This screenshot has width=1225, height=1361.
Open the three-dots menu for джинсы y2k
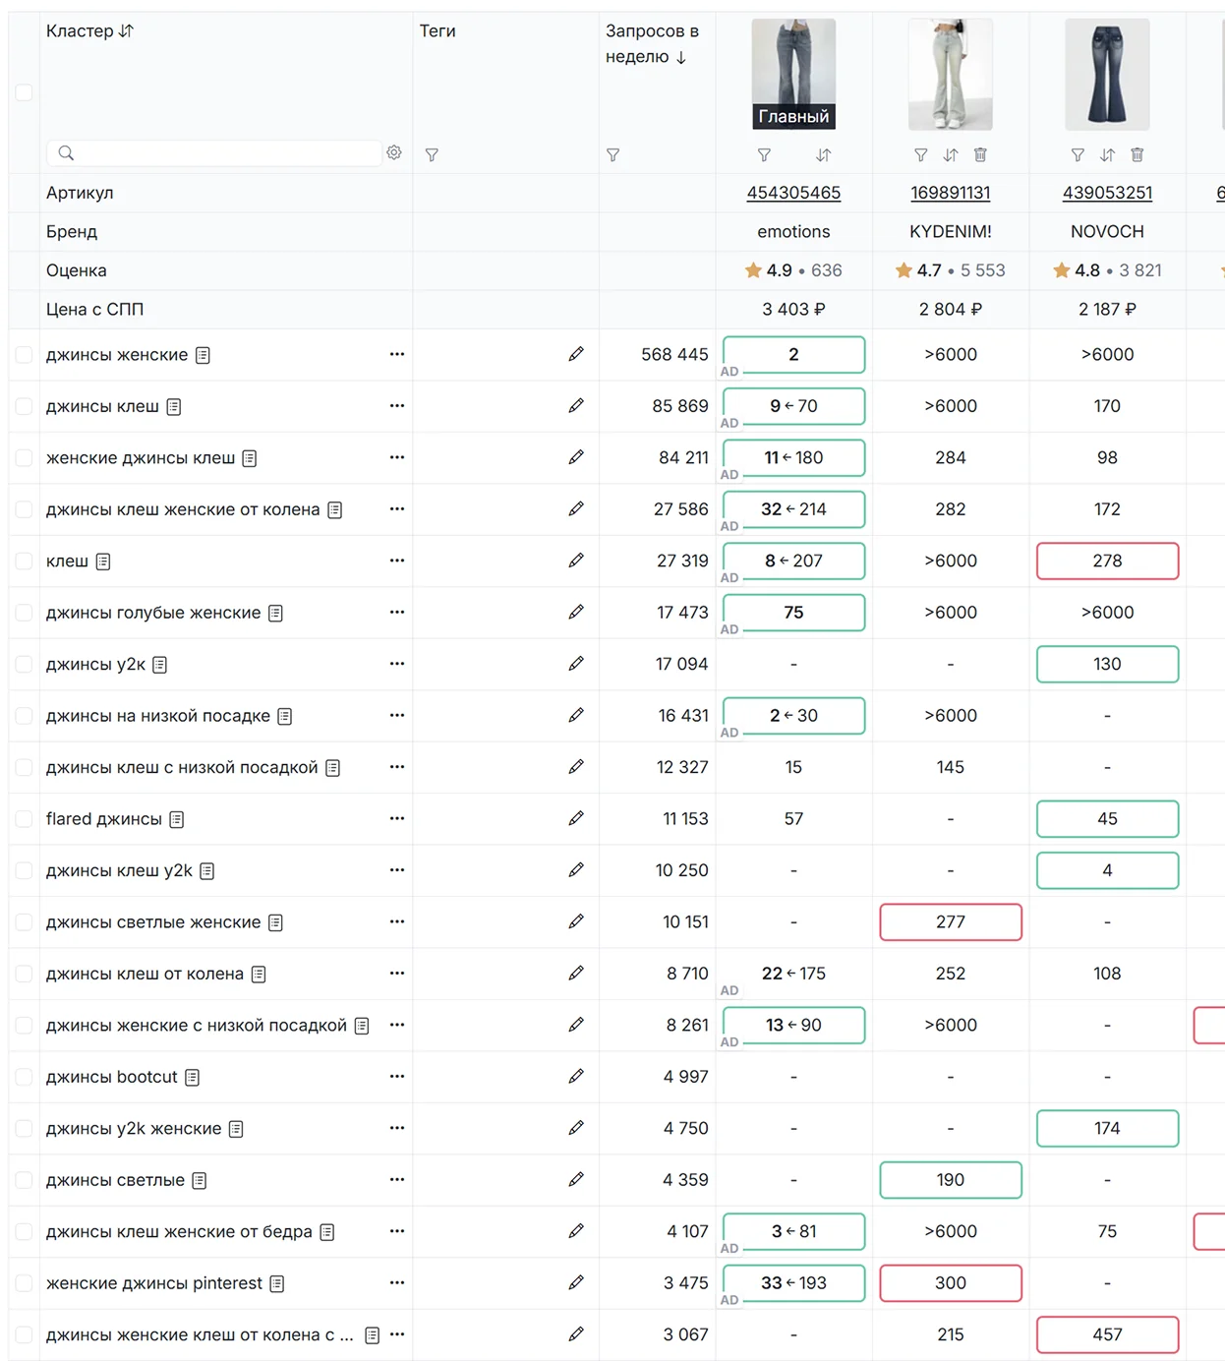click(x=397, y=664)
